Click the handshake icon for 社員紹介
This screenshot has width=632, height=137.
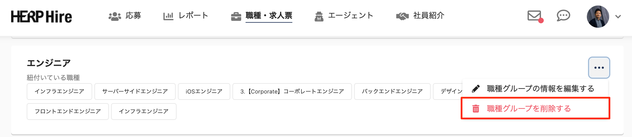[x=402, y=16]
